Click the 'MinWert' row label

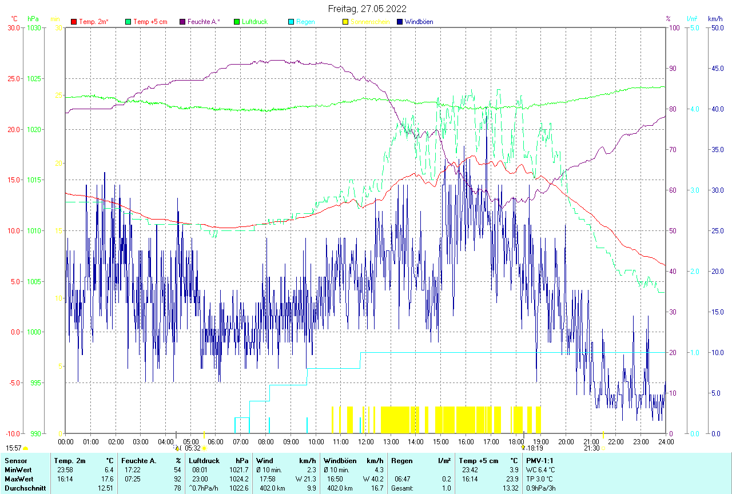click(x=17, y=469)
